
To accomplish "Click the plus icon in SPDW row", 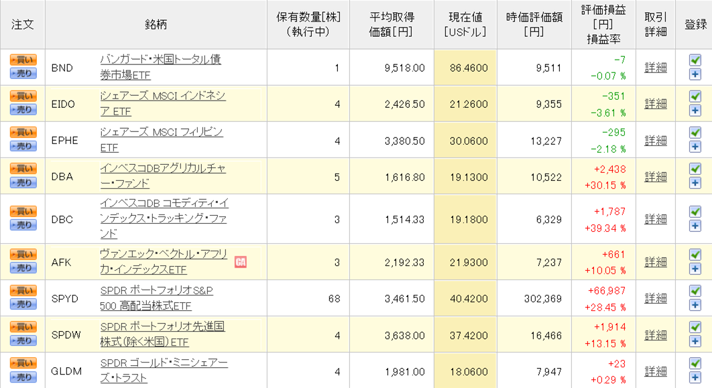I will pos(695,341).
